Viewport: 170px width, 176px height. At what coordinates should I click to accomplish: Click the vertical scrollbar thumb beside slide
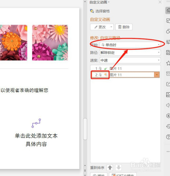85,129
